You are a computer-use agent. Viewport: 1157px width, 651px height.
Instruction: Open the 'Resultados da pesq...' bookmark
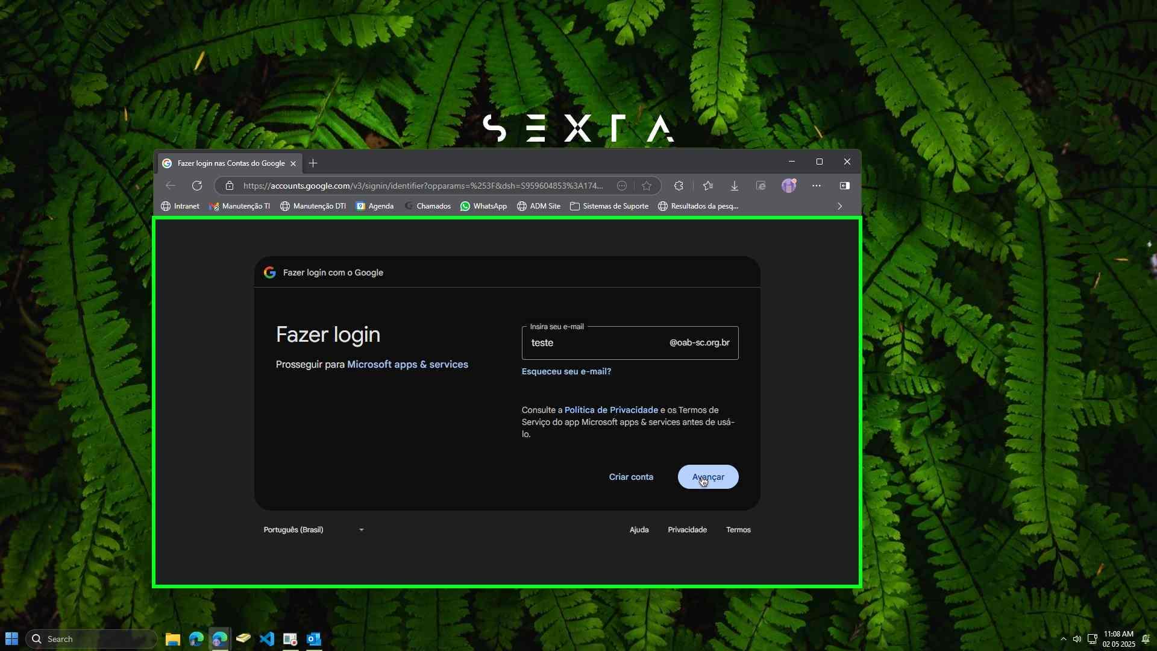pyautogui.click(x=698, y=206)
